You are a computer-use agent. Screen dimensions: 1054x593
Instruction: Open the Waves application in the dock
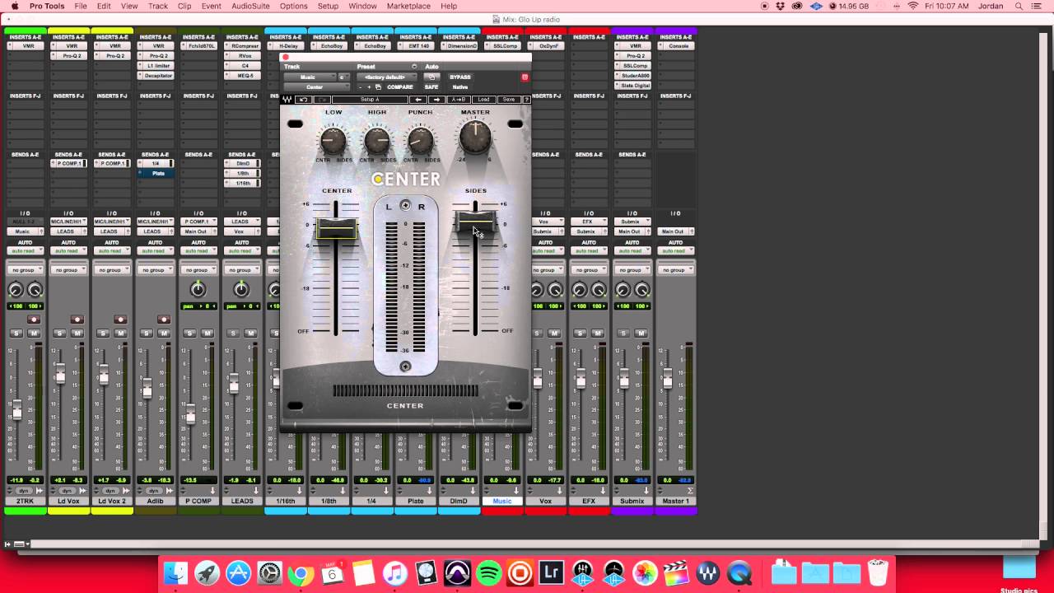coord(707,572)
